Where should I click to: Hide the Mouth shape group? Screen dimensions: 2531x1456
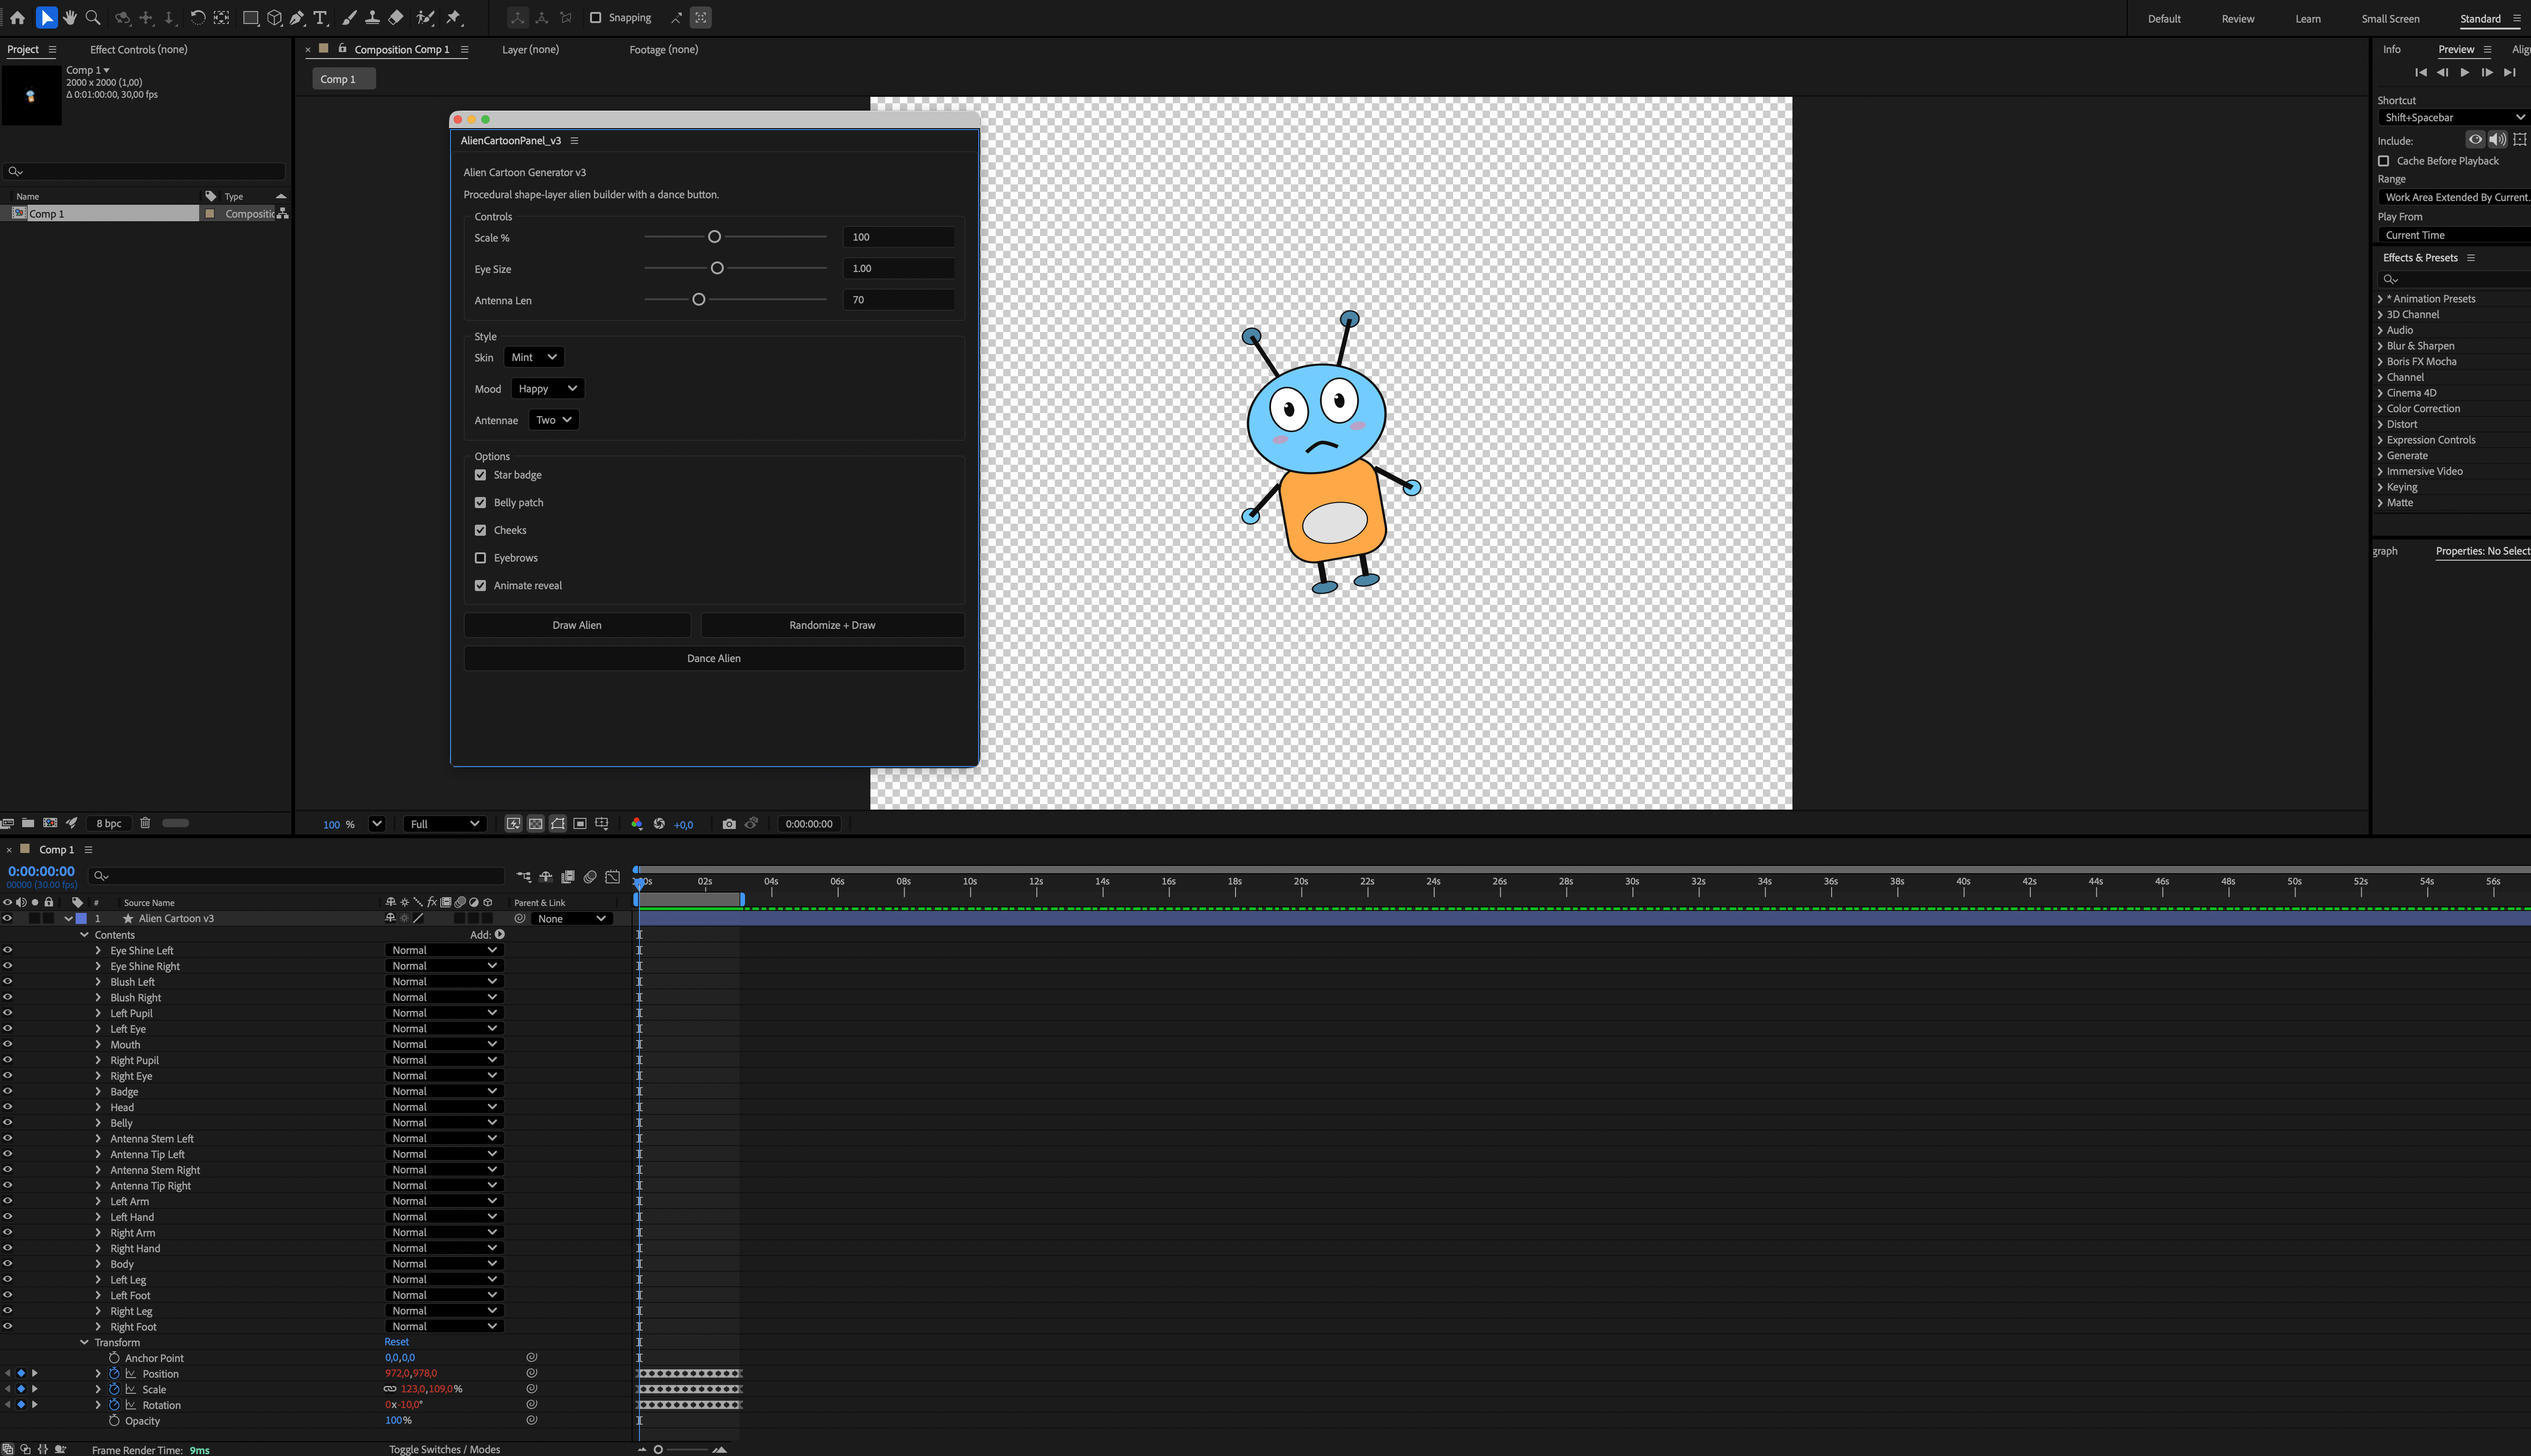click(7, 1044)
